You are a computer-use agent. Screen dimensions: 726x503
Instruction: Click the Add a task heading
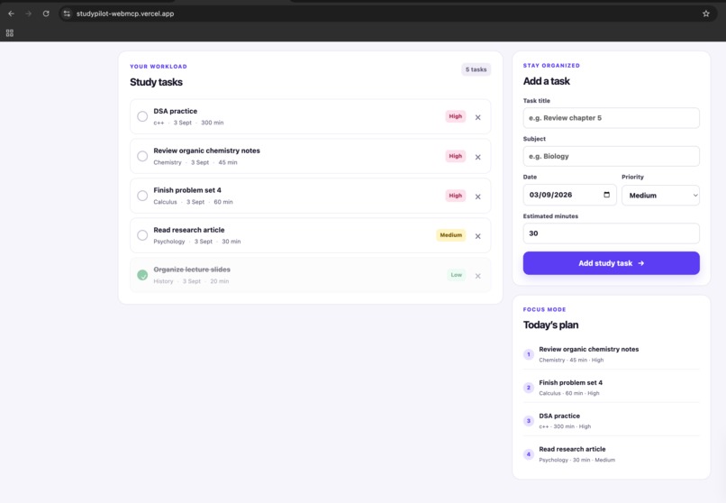(547, 81)
